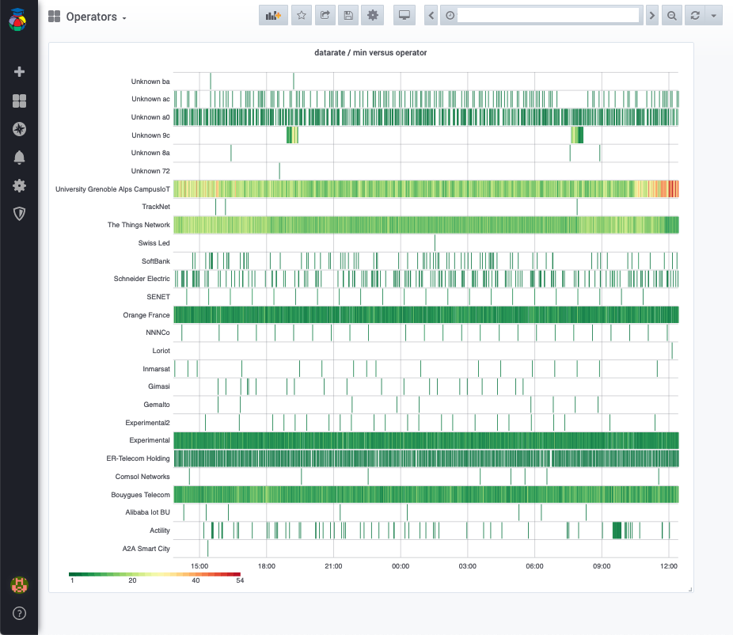Select the Comsol Networks label
733x635 pixels.
(142, 477)
